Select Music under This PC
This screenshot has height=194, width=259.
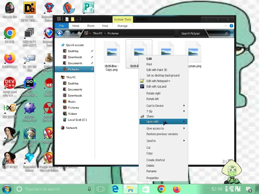coord(72,102)
